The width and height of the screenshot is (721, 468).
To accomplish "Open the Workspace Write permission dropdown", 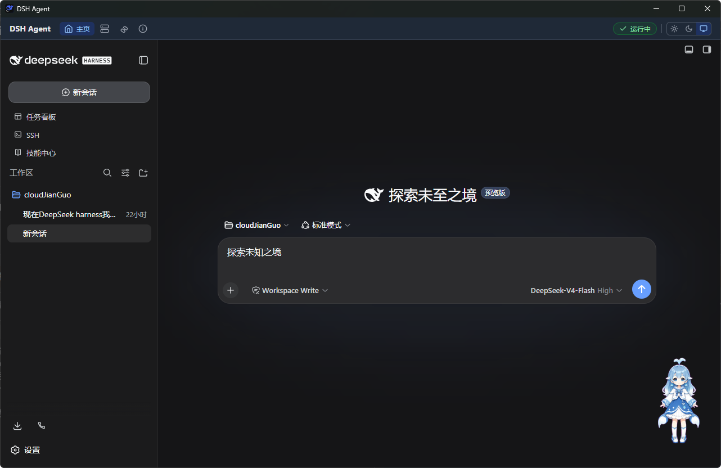I will coord(290,290).
